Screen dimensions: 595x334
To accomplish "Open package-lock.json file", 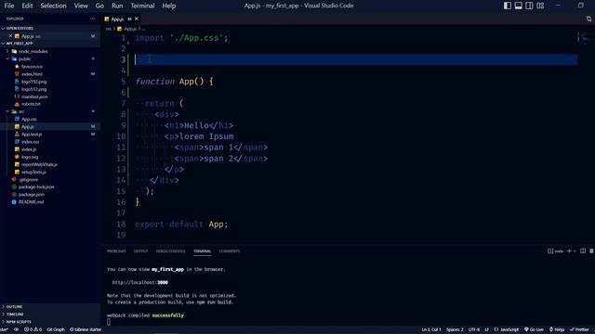I will coord(35,186).
